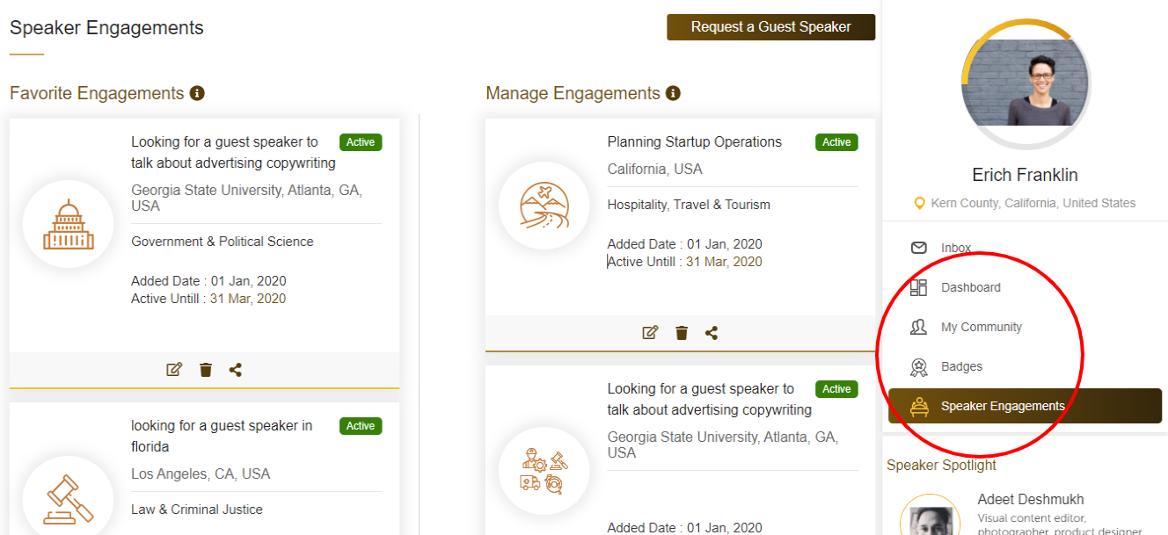This screenshot has width=1168, height=535.
Task: Click 'California, USA' location text
Action: point(655,169)
